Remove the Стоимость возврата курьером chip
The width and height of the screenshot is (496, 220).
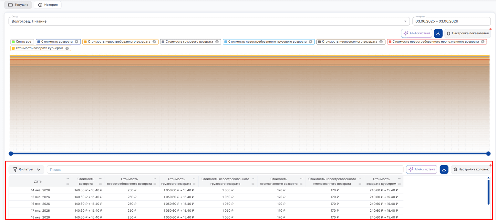pyautogui.click(x=67, y=48)
